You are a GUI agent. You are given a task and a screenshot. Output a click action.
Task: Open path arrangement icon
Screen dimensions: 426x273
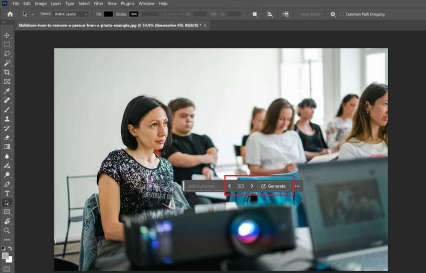pos(285,14)
